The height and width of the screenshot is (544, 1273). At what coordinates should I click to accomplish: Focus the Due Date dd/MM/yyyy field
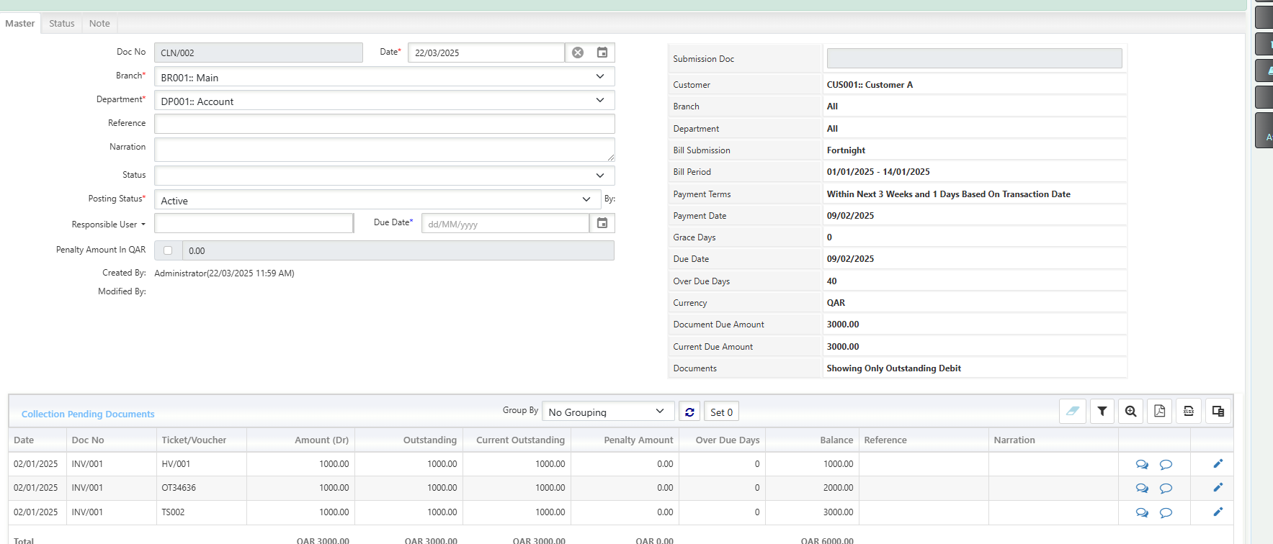pos(505,224)
